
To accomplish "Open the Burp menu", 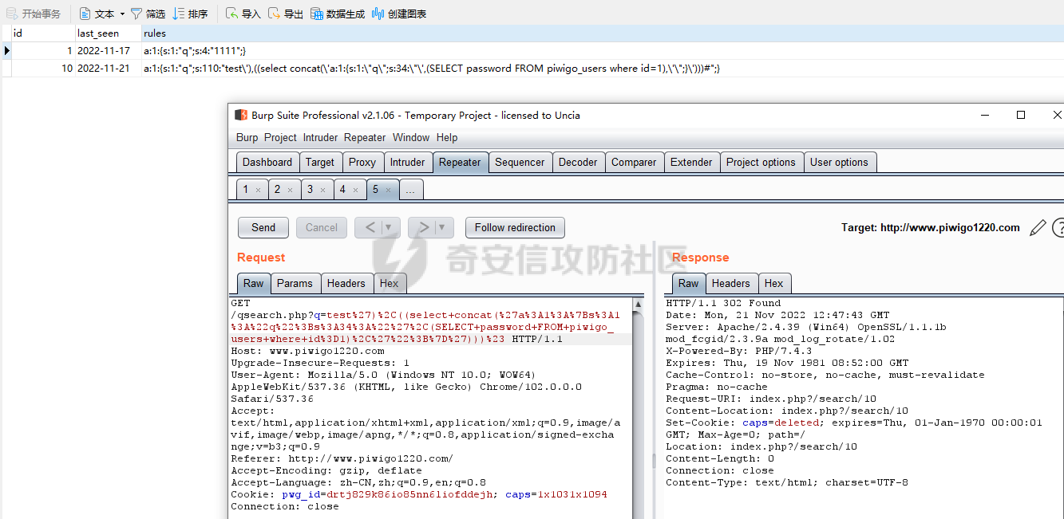I will coord(247,137).
